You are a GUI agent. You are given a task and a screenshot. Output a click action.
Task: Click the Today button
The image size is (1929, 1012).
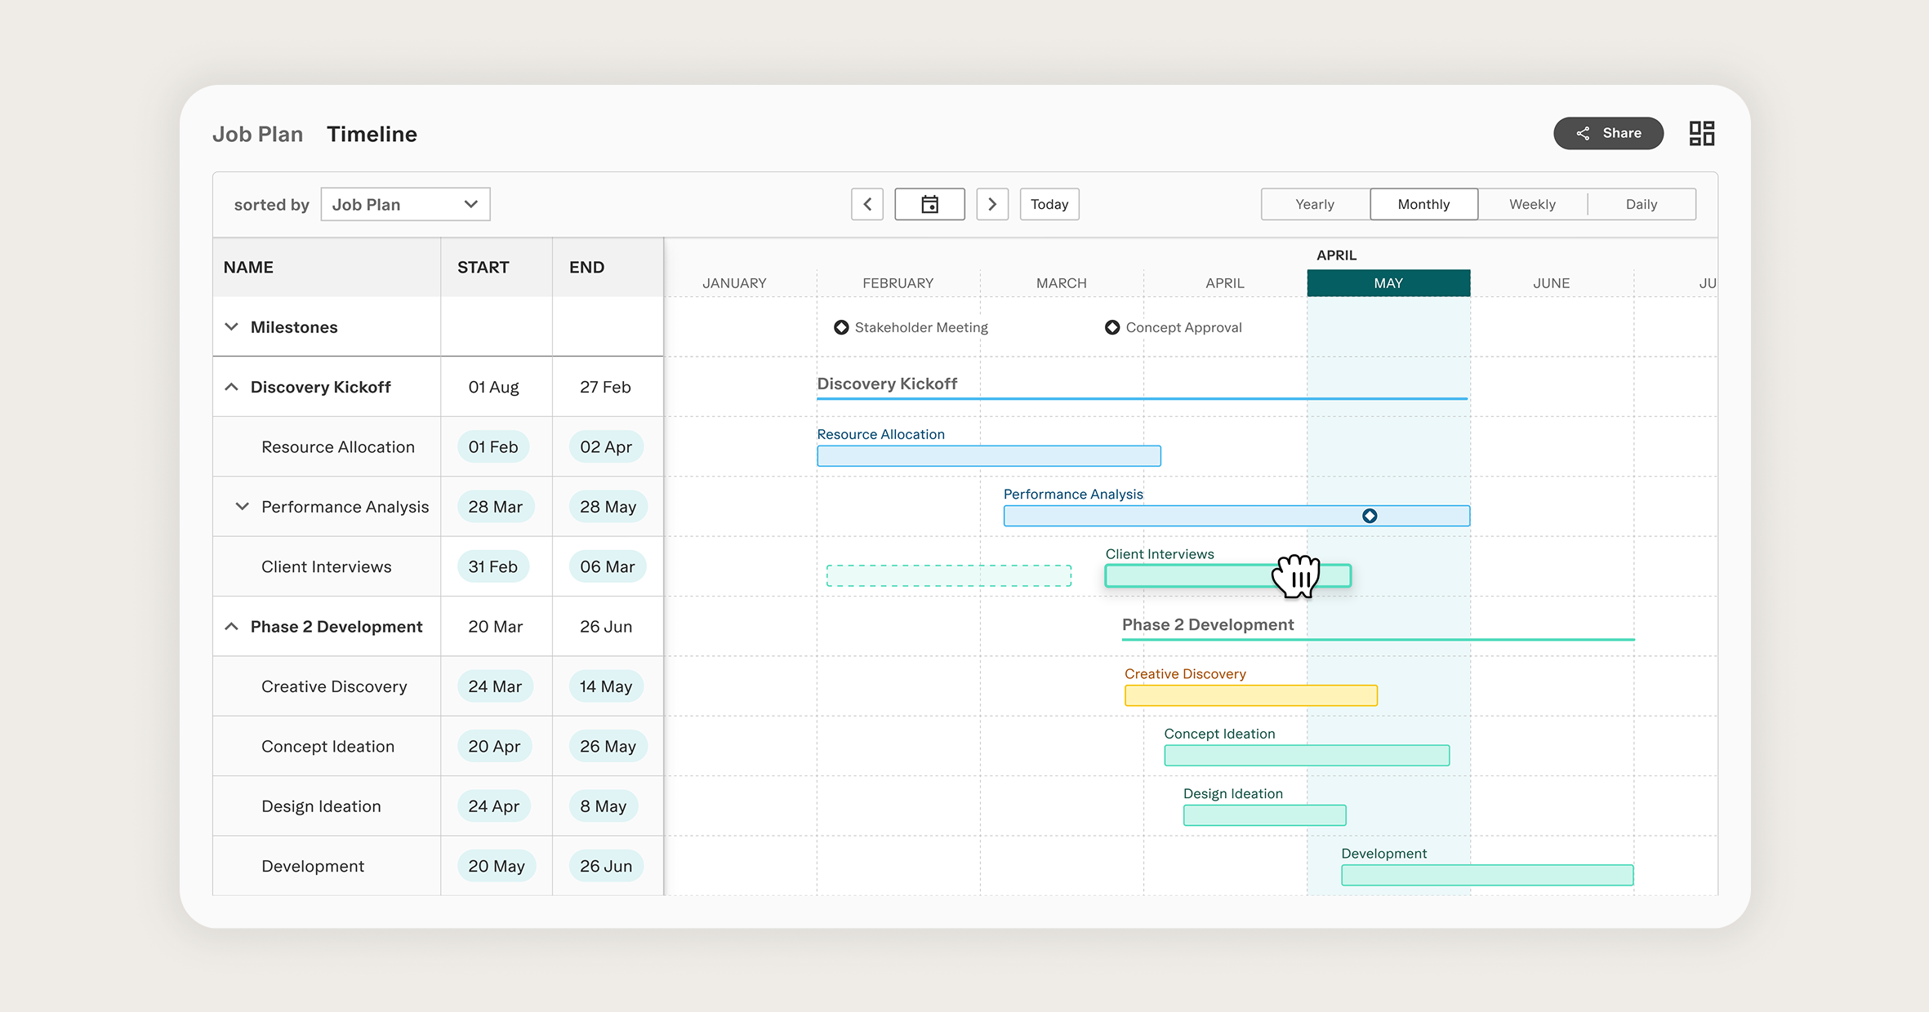coord(1049,204)
